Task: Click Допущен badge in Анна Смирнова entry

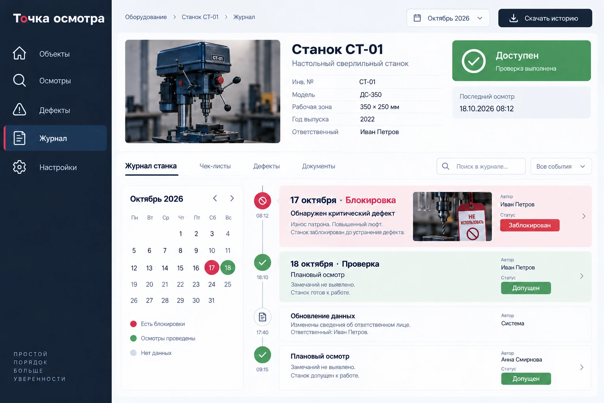Action: click(x=526, y=379)
